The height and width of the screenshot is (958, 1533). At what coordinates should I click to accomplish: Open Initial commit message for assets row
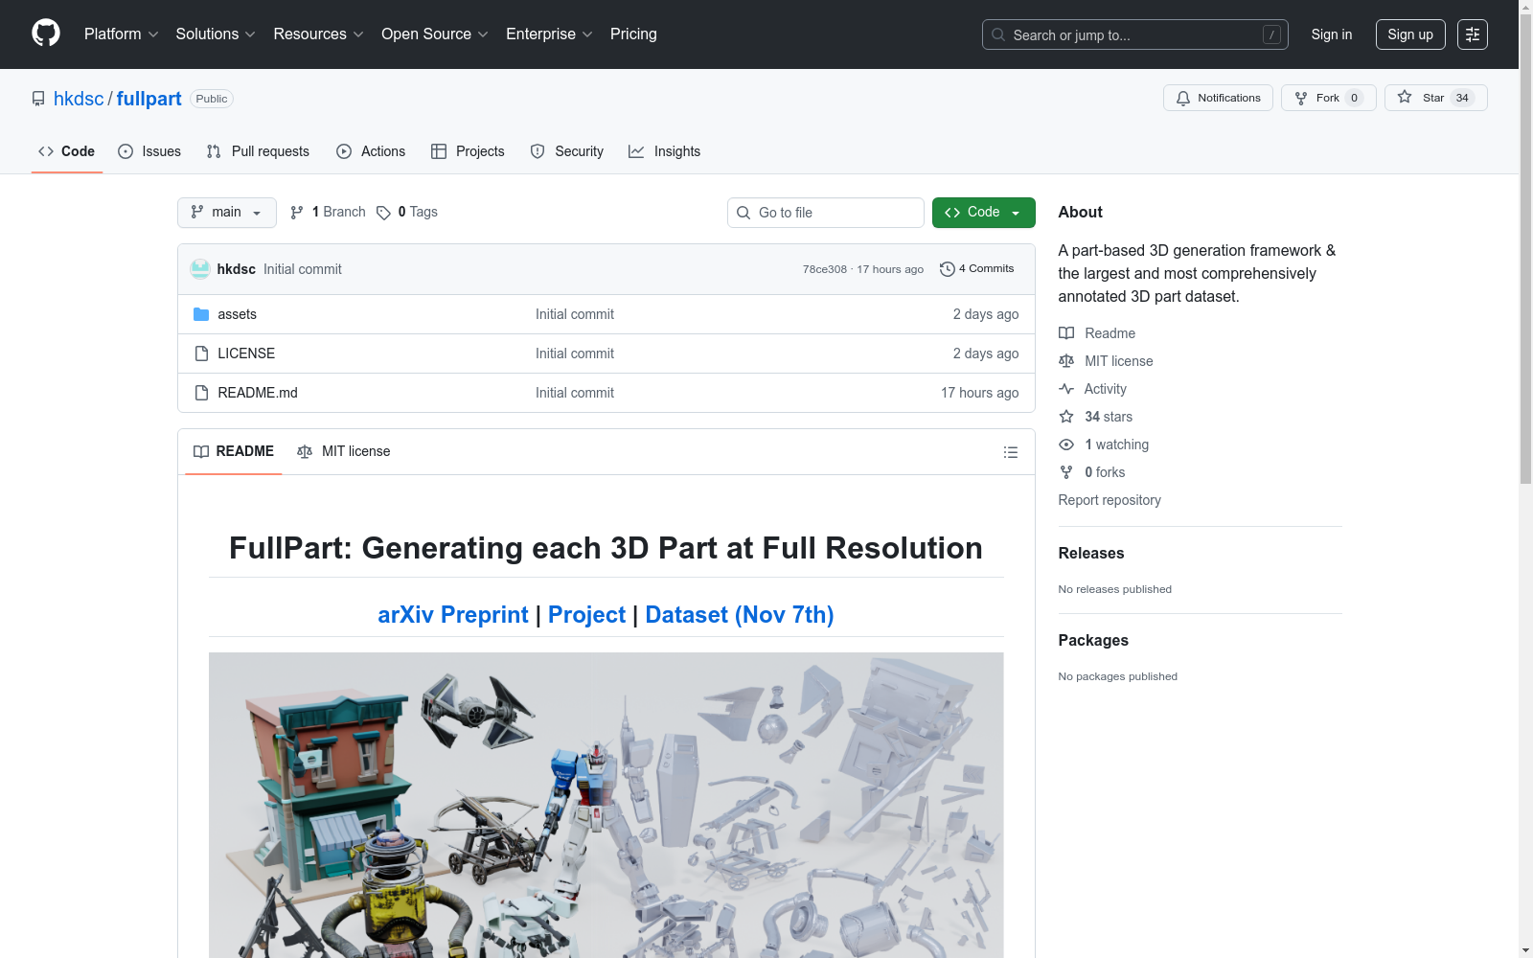point(575,314)
